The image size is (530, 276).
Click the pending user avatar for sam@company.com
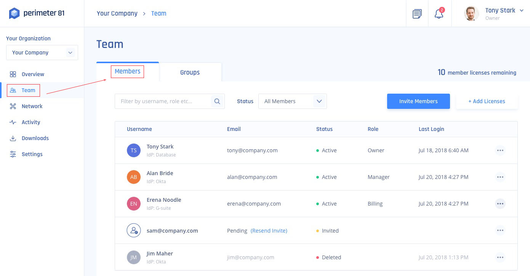tap(134, 230)
